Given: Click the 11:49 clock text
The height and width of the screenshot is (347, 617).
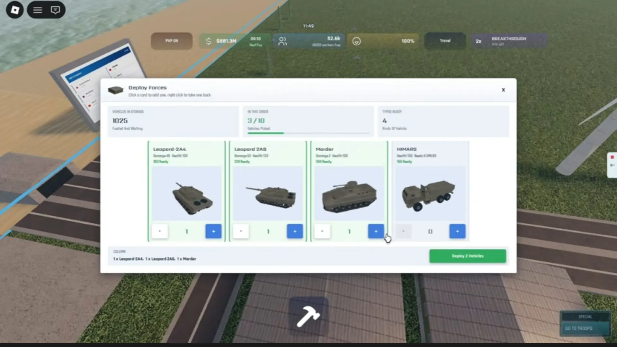Looking at the screenshot, I should click(x=308, y=26).
